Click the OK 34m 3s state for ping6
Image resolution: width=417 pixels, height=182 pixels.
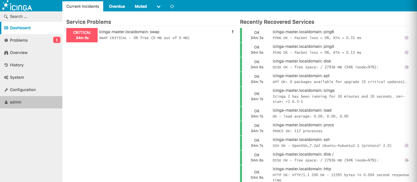[257, 35]
